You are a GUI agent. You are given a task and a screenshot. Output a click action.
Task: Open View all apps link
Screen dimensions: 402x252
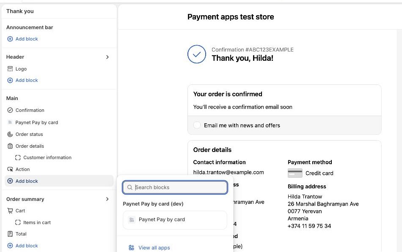tap(154, 248)
